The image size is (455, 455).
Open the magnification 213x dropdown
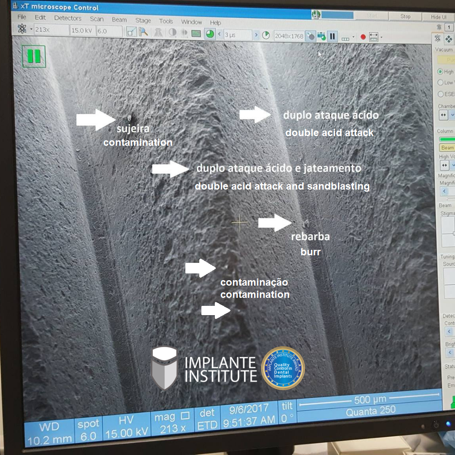(x=51, y=30)
